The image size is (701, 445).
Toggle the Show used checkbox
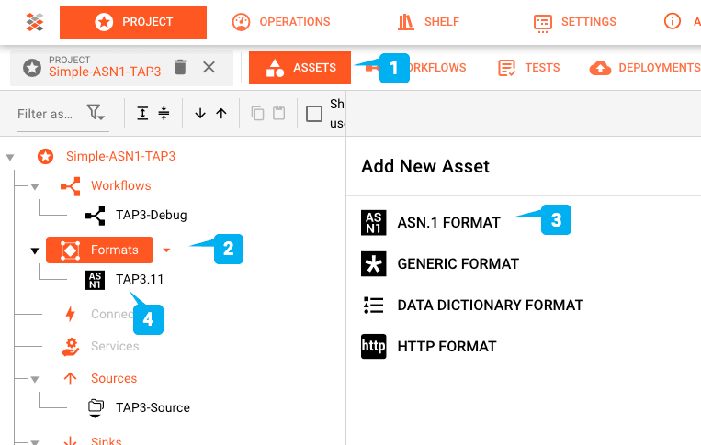click(x=314, y=114)
